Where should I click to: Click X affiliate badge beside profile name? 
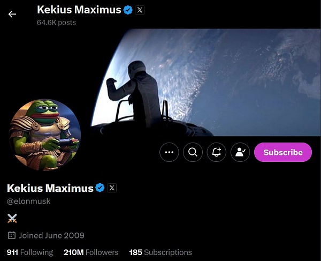(x=112, y=188)
